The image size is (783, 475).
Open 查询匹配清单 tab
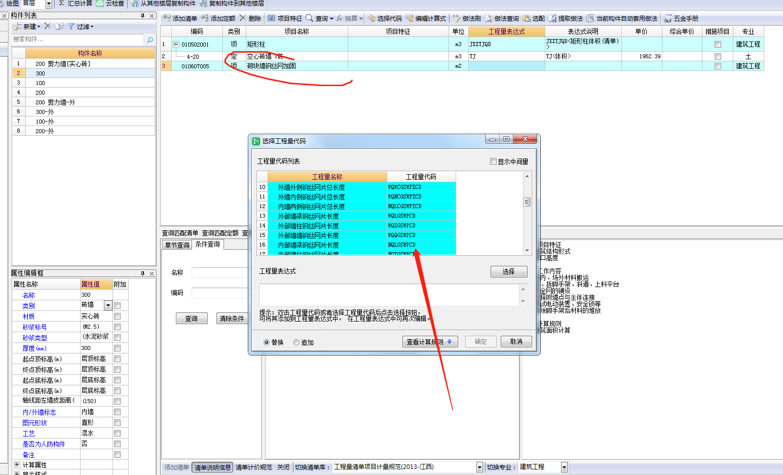(x=180, y=233)
